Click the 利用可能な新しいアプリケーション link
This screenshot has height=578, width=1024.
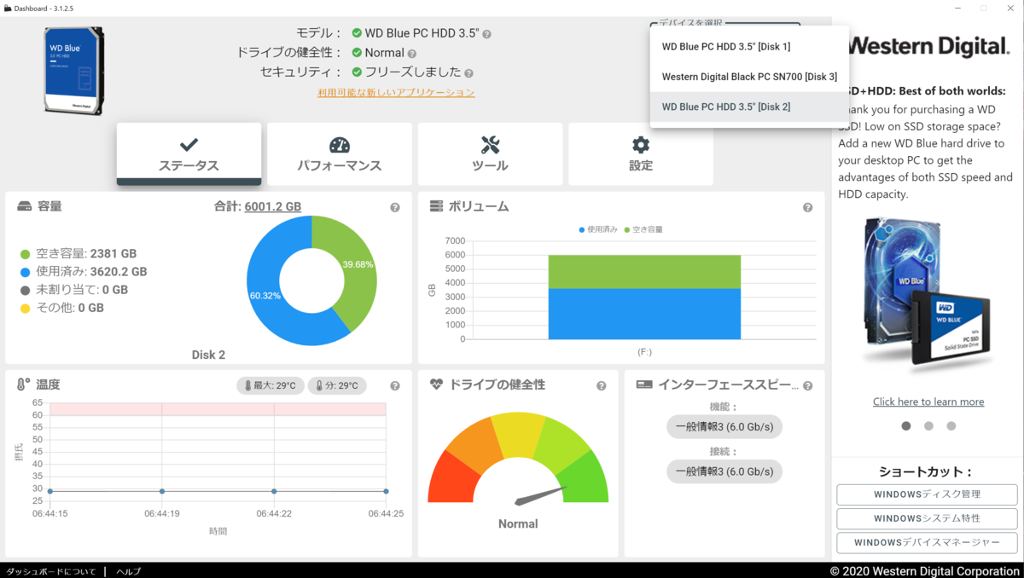pyautogui.click(x=396, y=92)
